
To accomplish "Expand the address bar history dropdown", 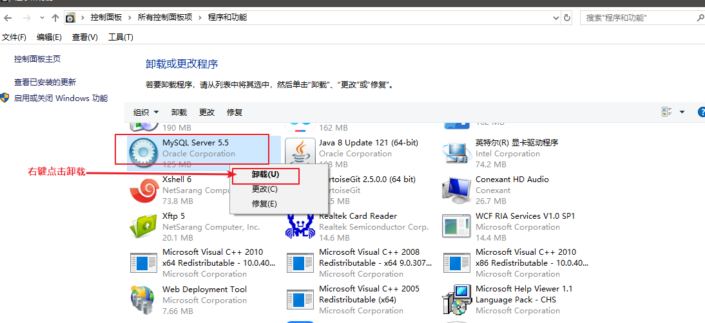I will (557, 17).
